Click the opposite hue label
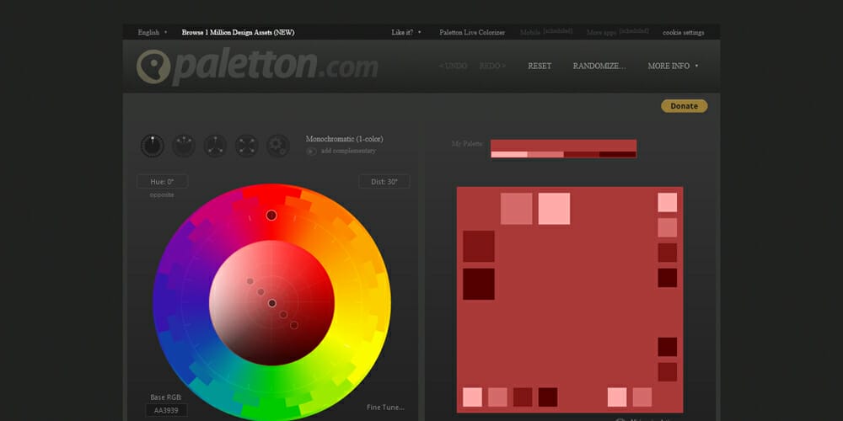 [162, 195]
